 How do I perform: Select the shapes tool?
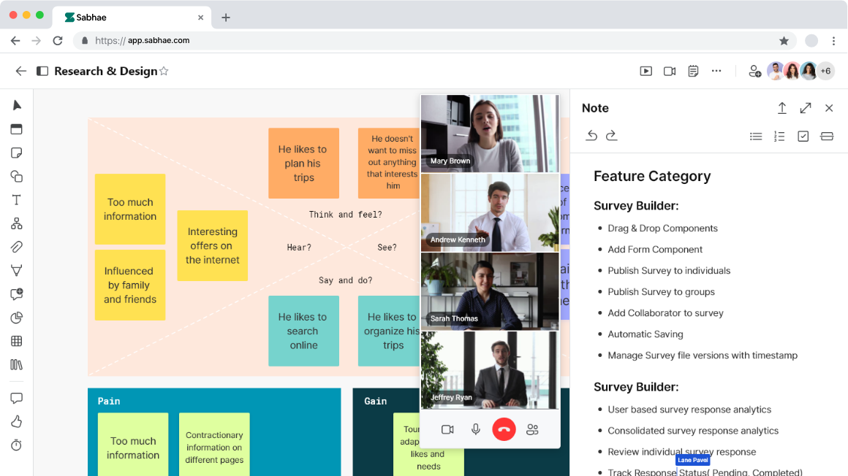tap(17, 176)
